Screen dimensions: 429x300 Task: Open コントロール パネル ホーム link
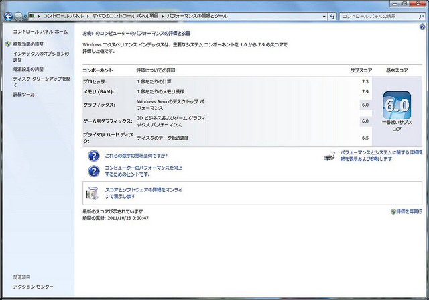click(x=40, y=32)
